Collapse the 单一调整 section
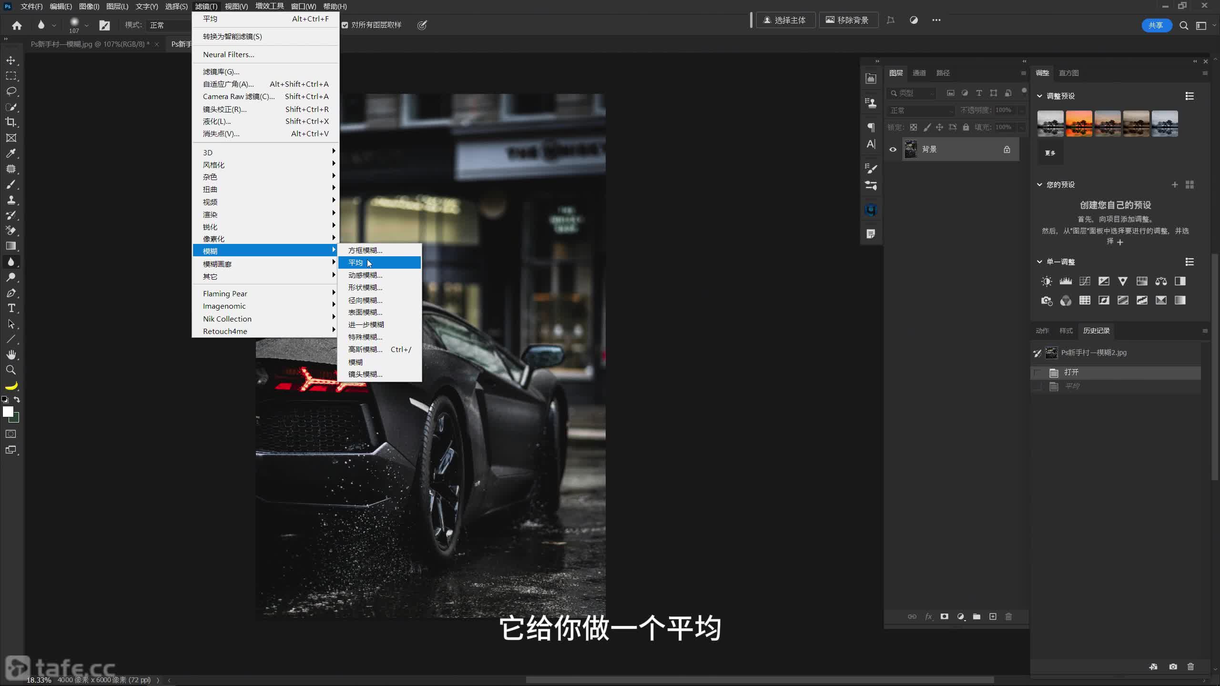The height and width of the screenshot is (686, 1220). tap(1039, 262)
